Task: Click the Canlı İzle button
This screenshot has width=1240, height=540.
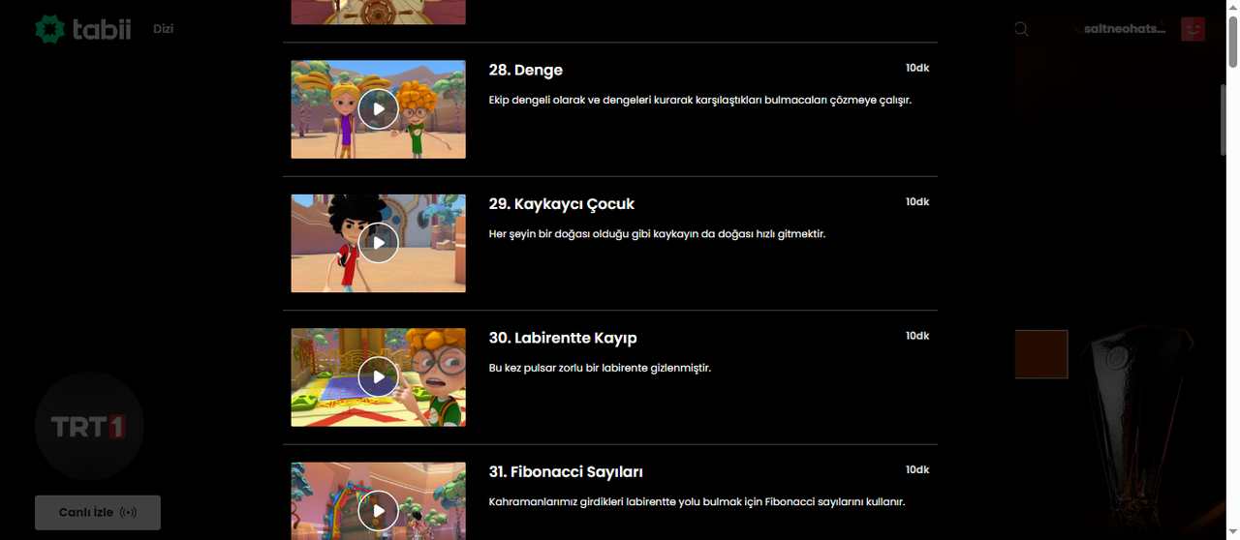Action: 98,512
